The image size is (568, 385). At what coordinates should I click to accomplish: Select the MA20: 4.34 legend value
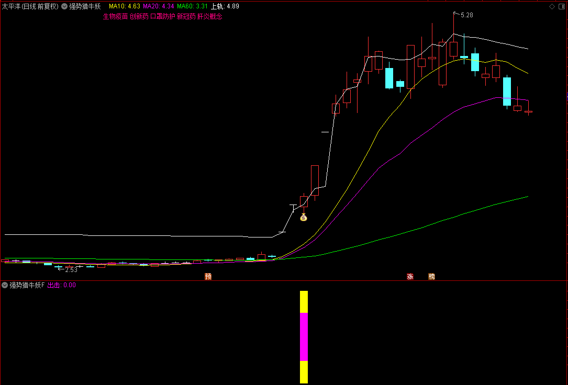tap(159, 6)
